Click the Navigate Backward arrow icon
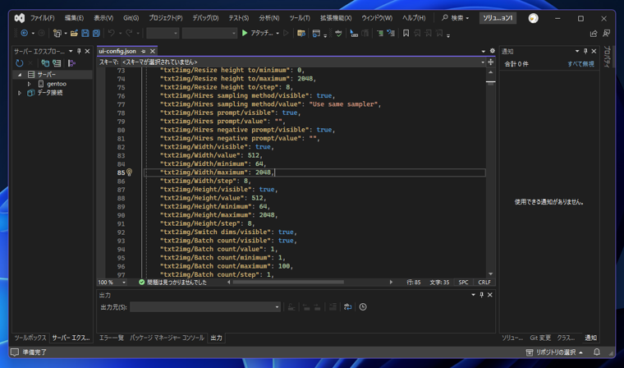This screenshot has height=368, width=624. pos(25,33)
